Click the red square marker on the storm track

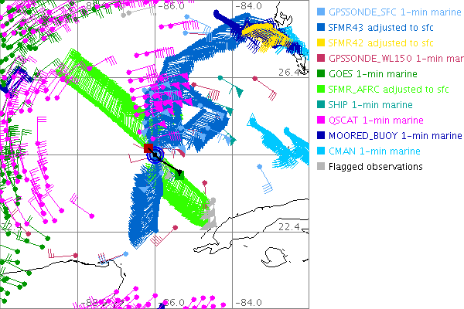tap(148, 148)
